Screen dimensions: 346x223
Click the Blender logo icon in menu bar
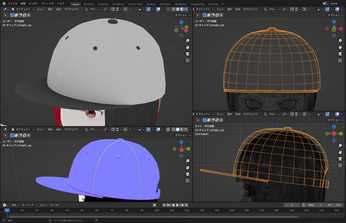pos(4,3)
